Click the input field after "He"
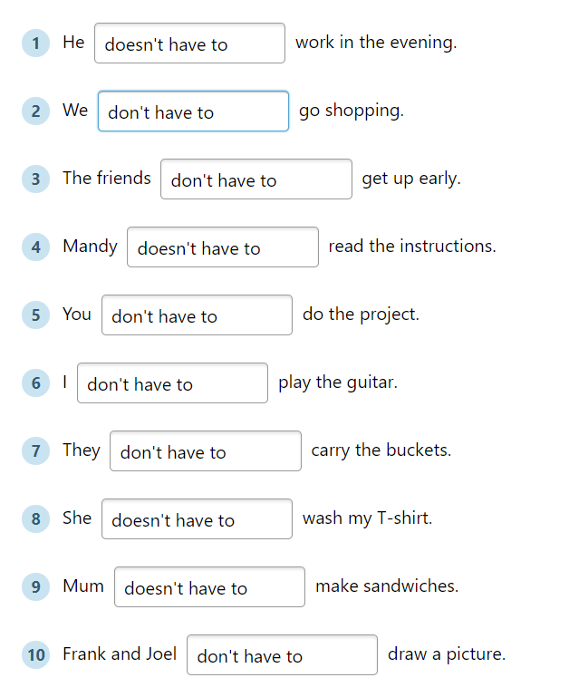Screen dimensions: 569x697 point(189,44)
